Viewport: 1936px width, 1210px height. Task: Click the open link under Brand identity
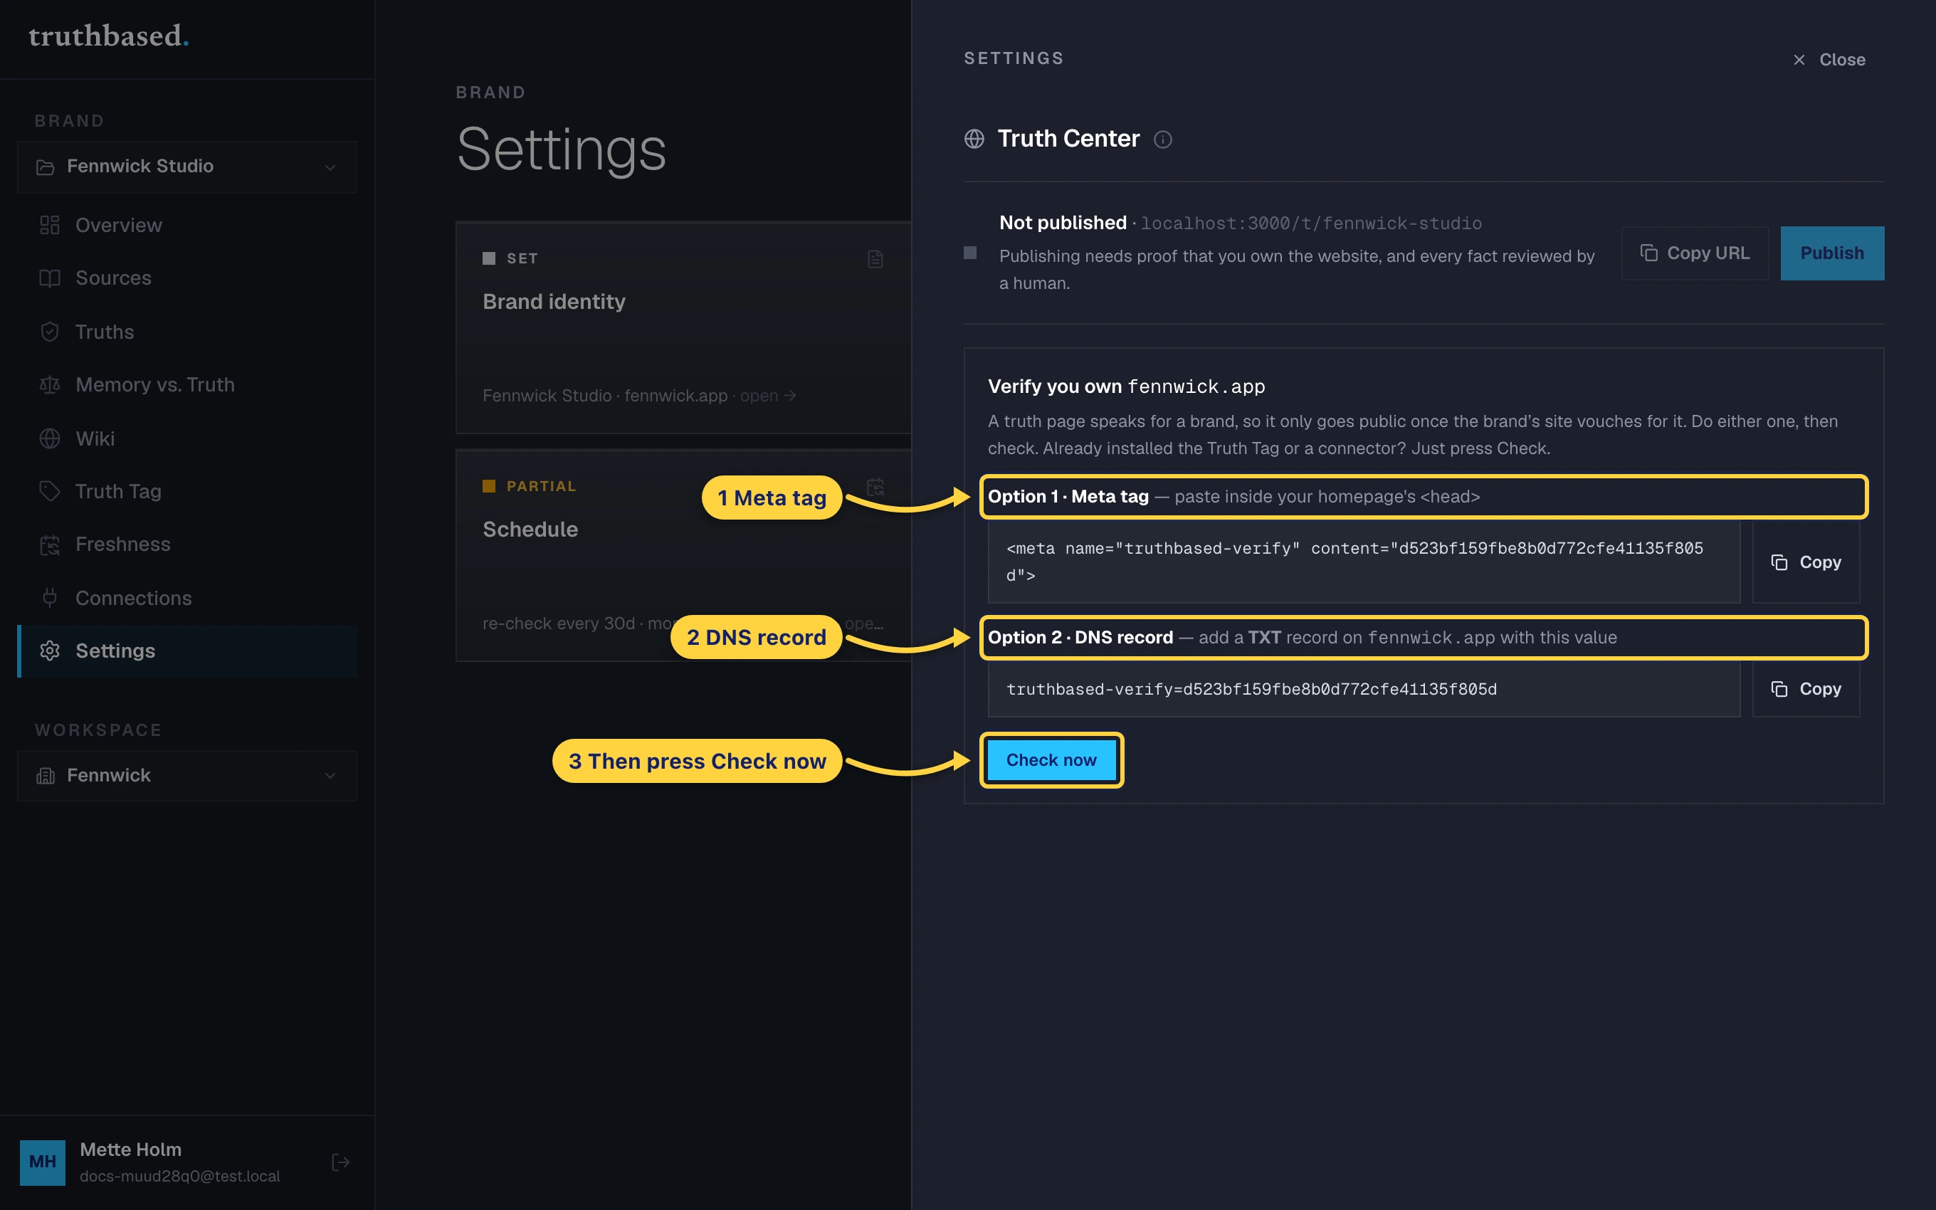coord(768,395)
